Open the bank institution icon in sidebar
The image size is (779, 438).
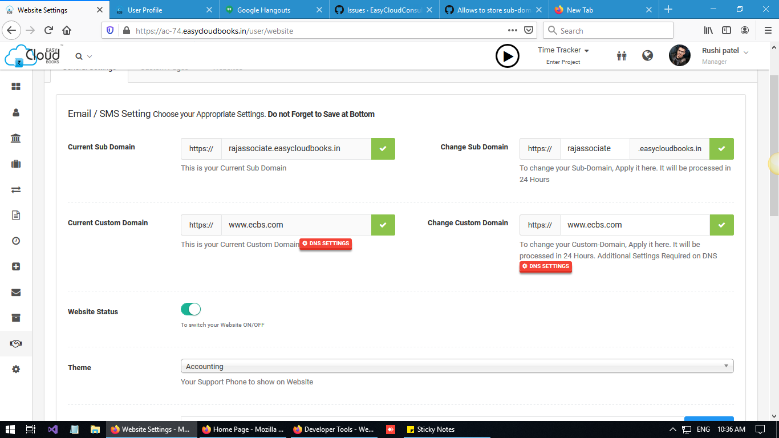[x=15, y=138]
